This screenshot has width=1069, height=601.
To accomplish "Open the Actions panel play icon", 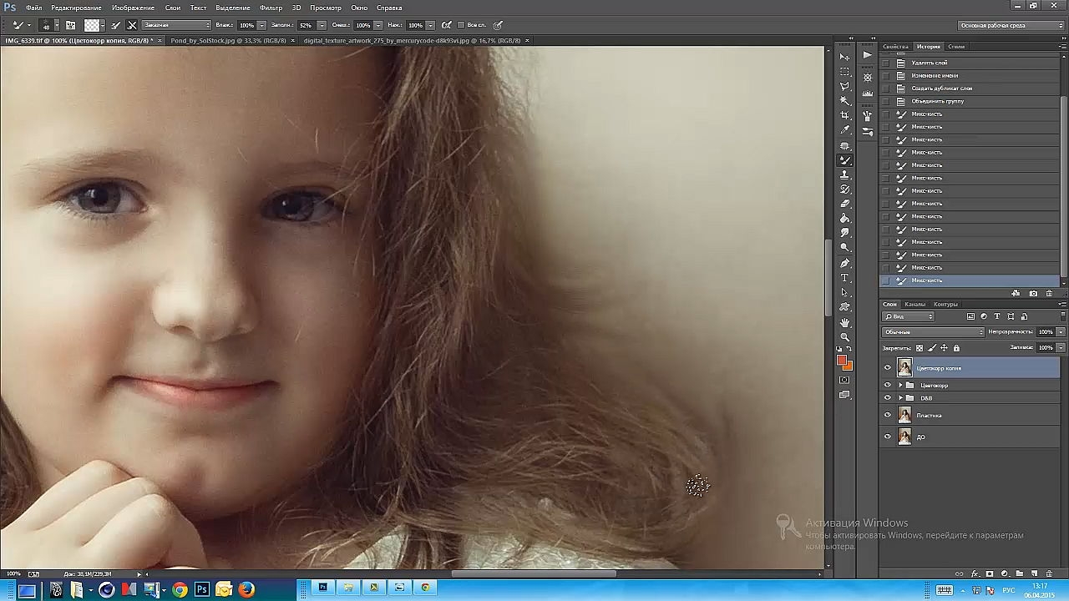I will coord(867,55).
